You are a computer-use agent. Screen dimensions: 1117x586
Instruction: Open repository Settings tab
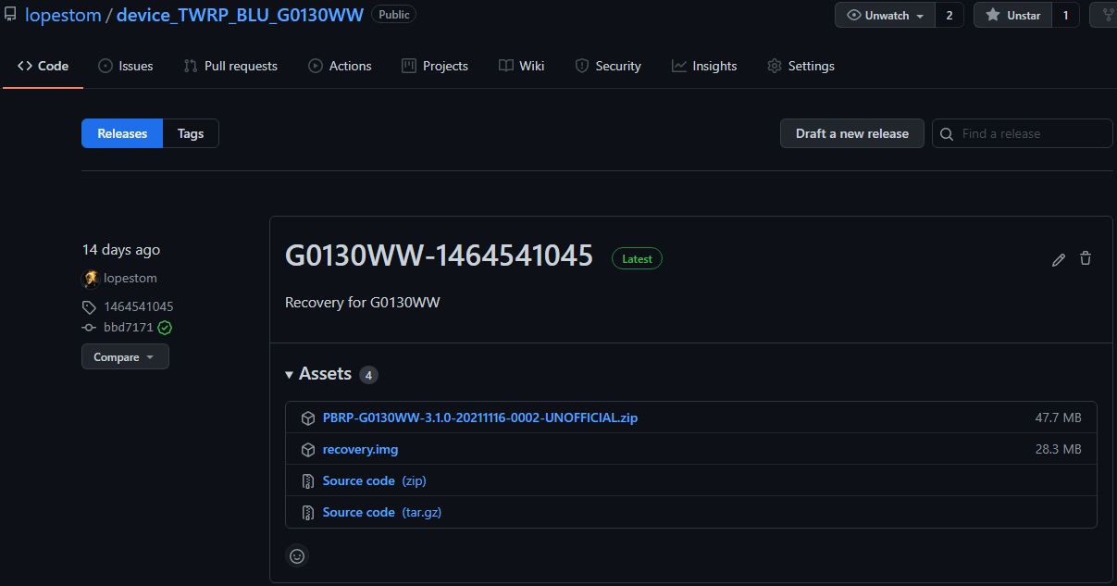801,66
